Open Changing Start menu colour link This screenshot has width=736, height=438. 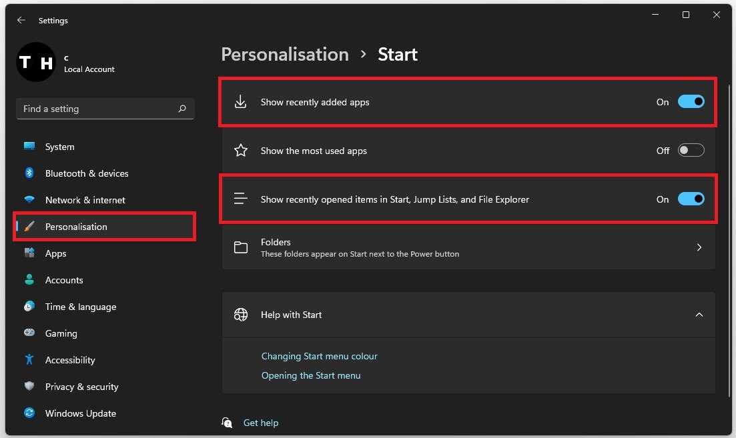point(319,357)
